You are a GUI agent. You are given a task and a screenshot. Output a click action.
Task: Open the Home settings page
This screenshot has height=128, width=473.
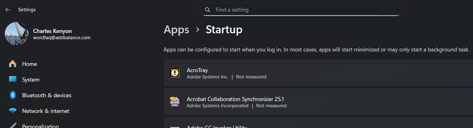(30, 64)
